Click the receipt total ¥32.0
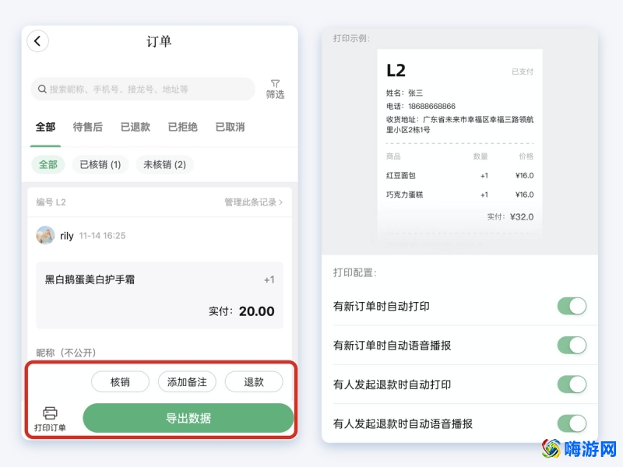Screen dimensions: 623x467 pos(522,217)
